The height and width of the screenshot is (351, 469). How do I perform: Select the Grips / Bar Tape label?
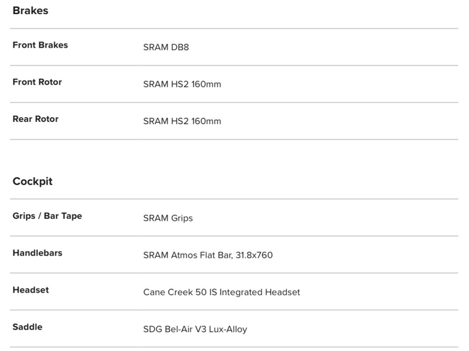click(x=47, y=216)
